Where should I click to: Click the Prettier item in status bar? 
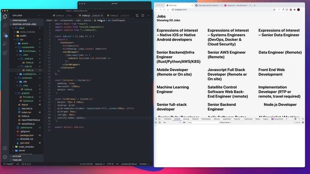tap(144, 164)
